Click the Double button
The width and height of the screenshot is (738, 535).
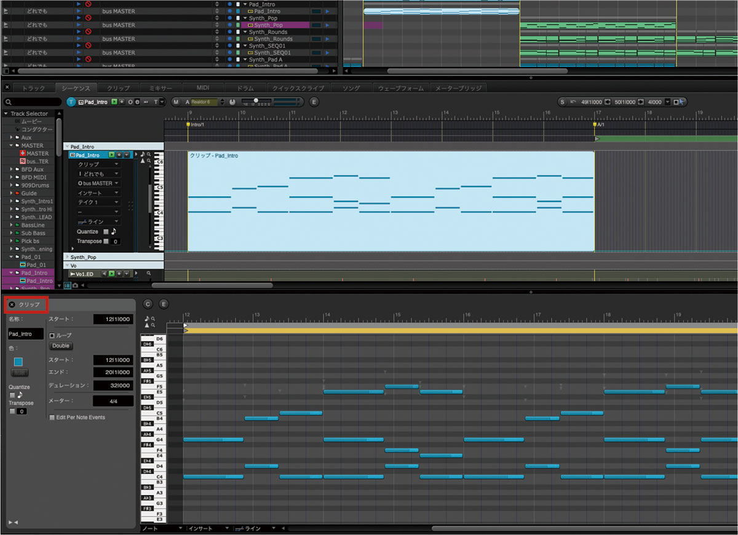pyautogui.click(x=61, y=346)
